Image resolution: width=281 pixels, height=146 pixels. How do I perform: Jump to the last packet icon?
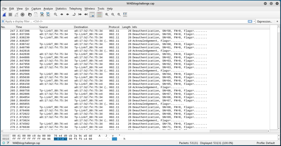(x=86, y=14)
